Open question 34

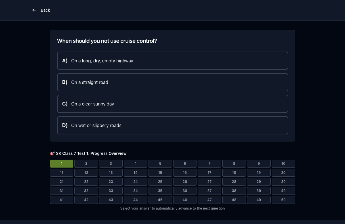click(135, 191)
